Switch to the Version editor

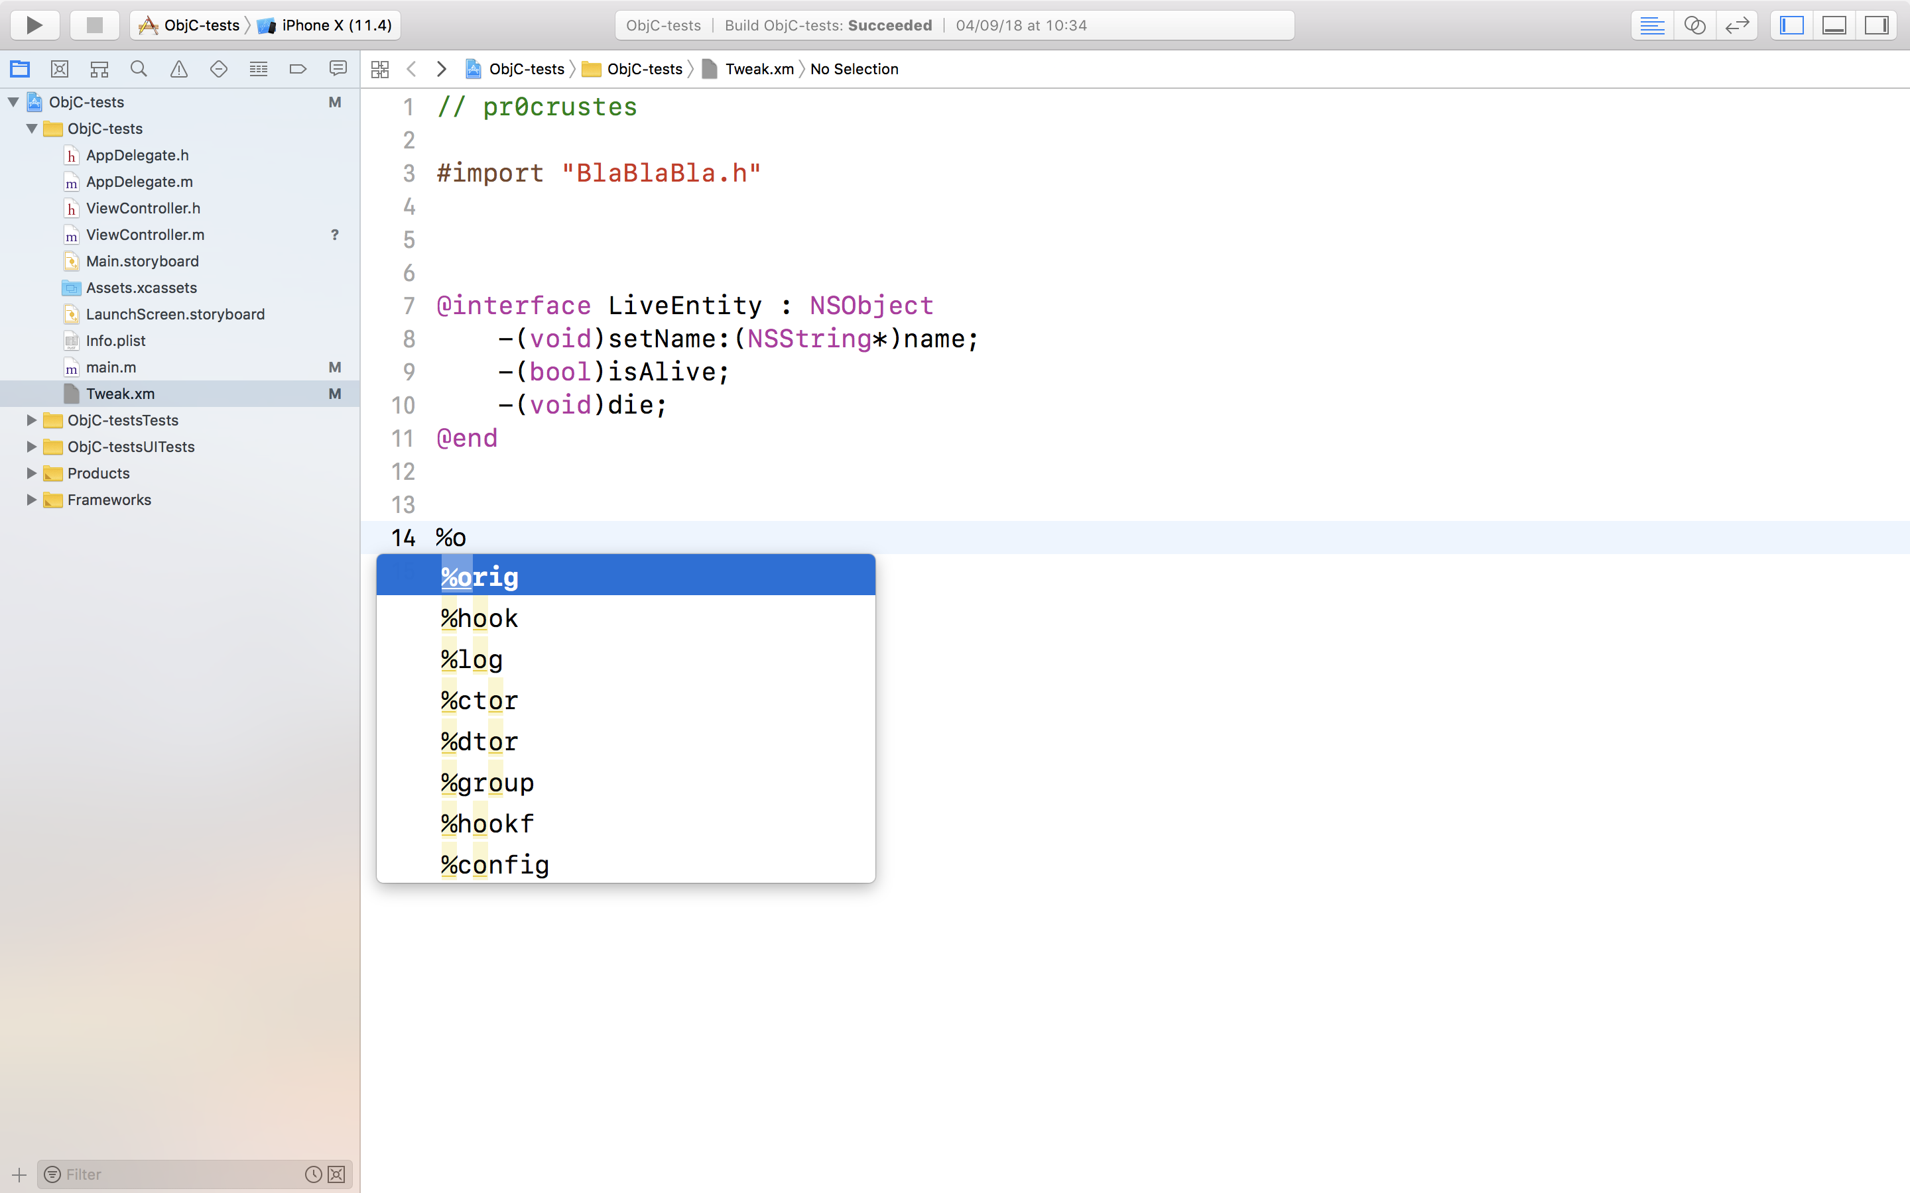click(x=1736, y=25)
